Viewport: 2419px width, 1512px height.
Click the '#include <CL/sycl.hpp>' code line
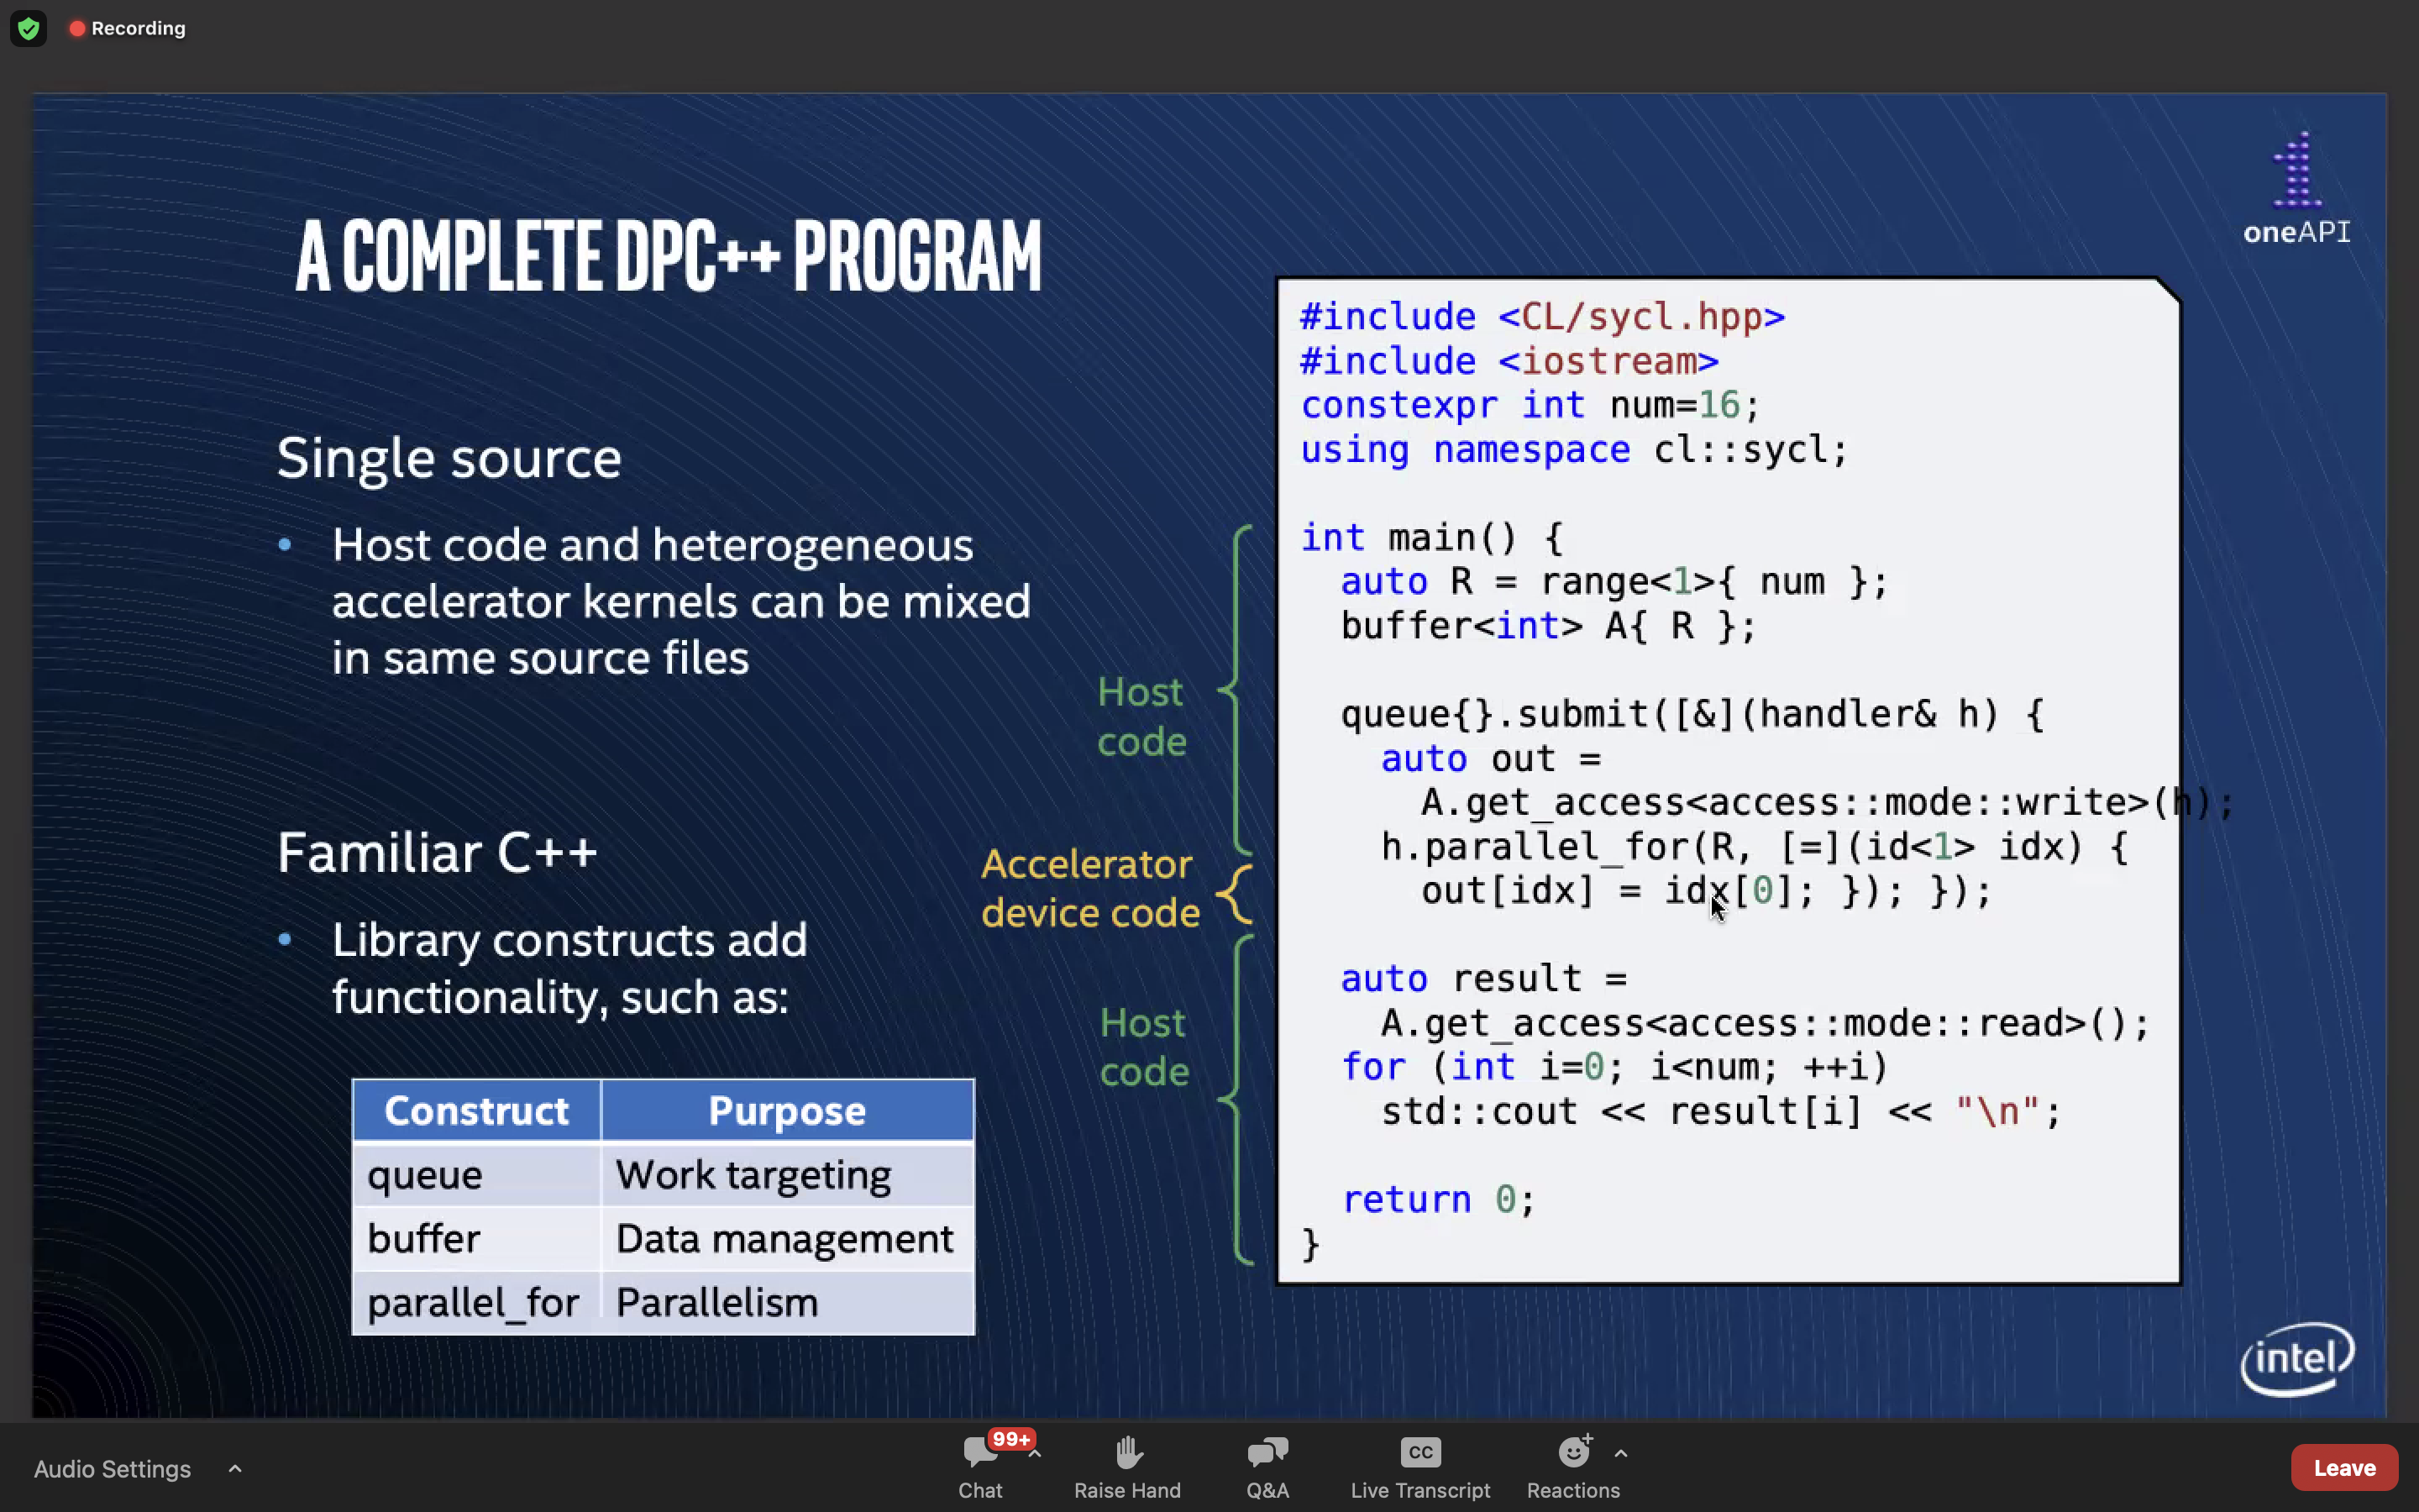coord(1542,317)
